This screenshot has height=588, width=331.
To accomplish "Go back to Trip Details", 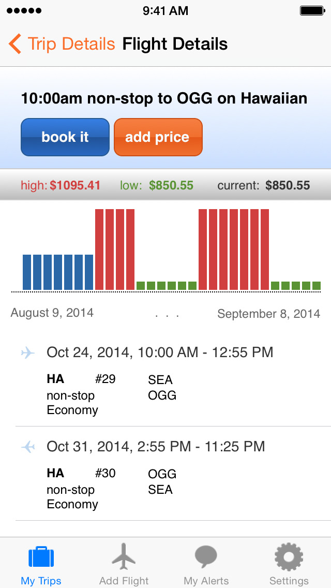I will (71, 44).
